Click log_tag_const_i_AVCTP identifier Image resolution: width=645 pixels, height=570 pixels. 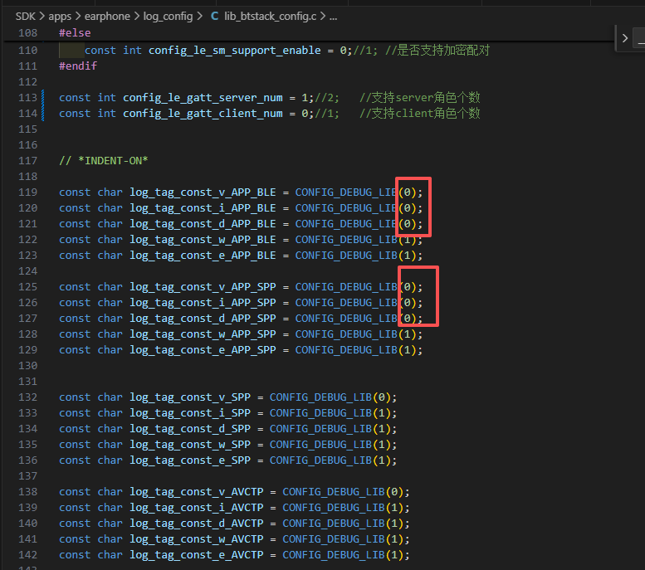[197, 508]
